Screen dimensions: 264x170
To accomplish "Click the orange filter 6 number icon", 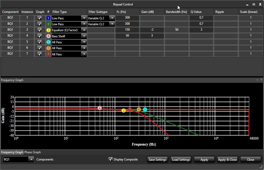I will [x=48, y=48].
